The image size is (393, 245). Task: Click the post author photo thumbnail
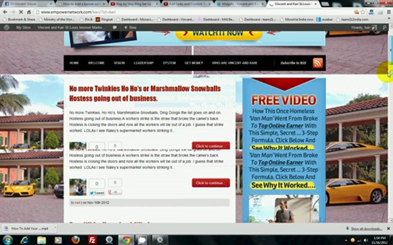[x=78, y=187]
